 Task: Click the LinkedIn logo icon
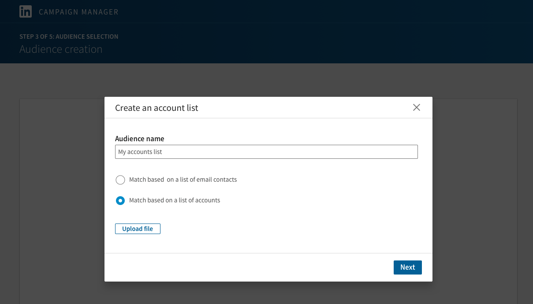26,11
